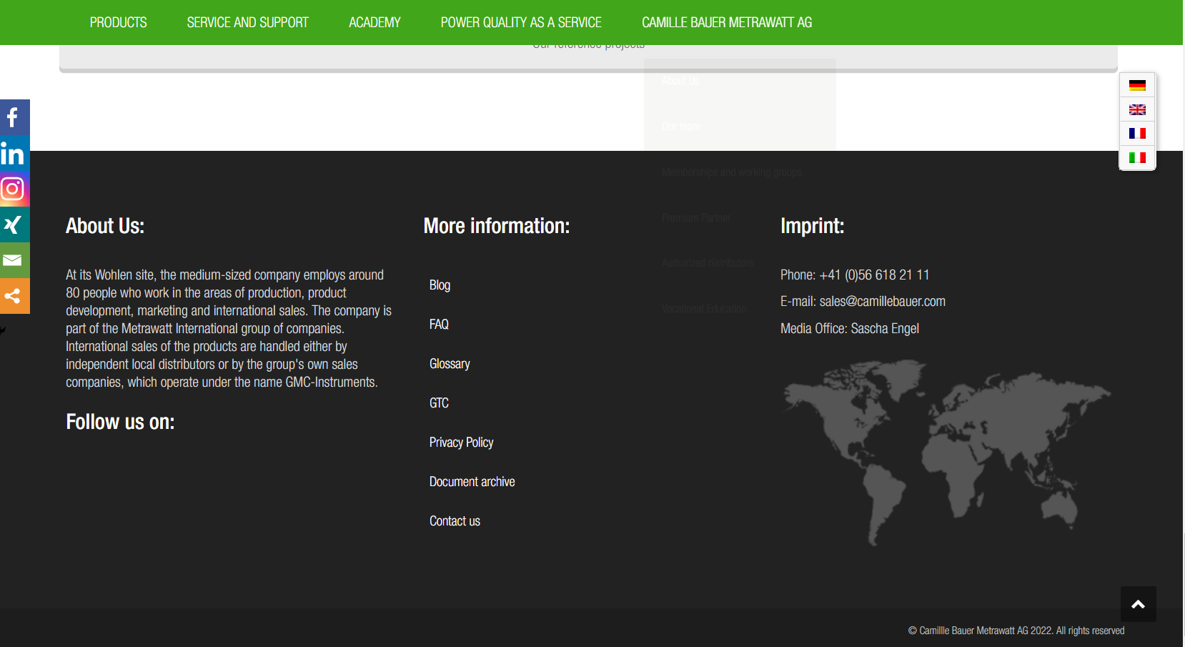The width and height of the screenshot is (1185, 647).
Task: Open the Contact us link
Action: click(x=455, y=520)
